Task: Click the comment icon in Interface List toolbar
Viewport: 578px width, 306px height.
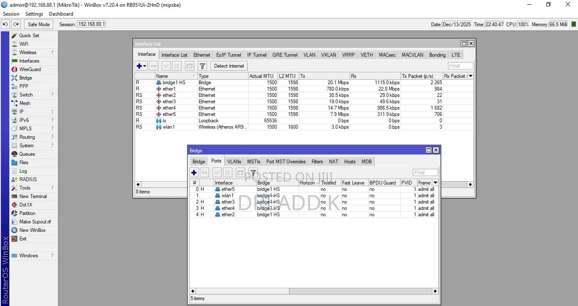Action: 190,66
